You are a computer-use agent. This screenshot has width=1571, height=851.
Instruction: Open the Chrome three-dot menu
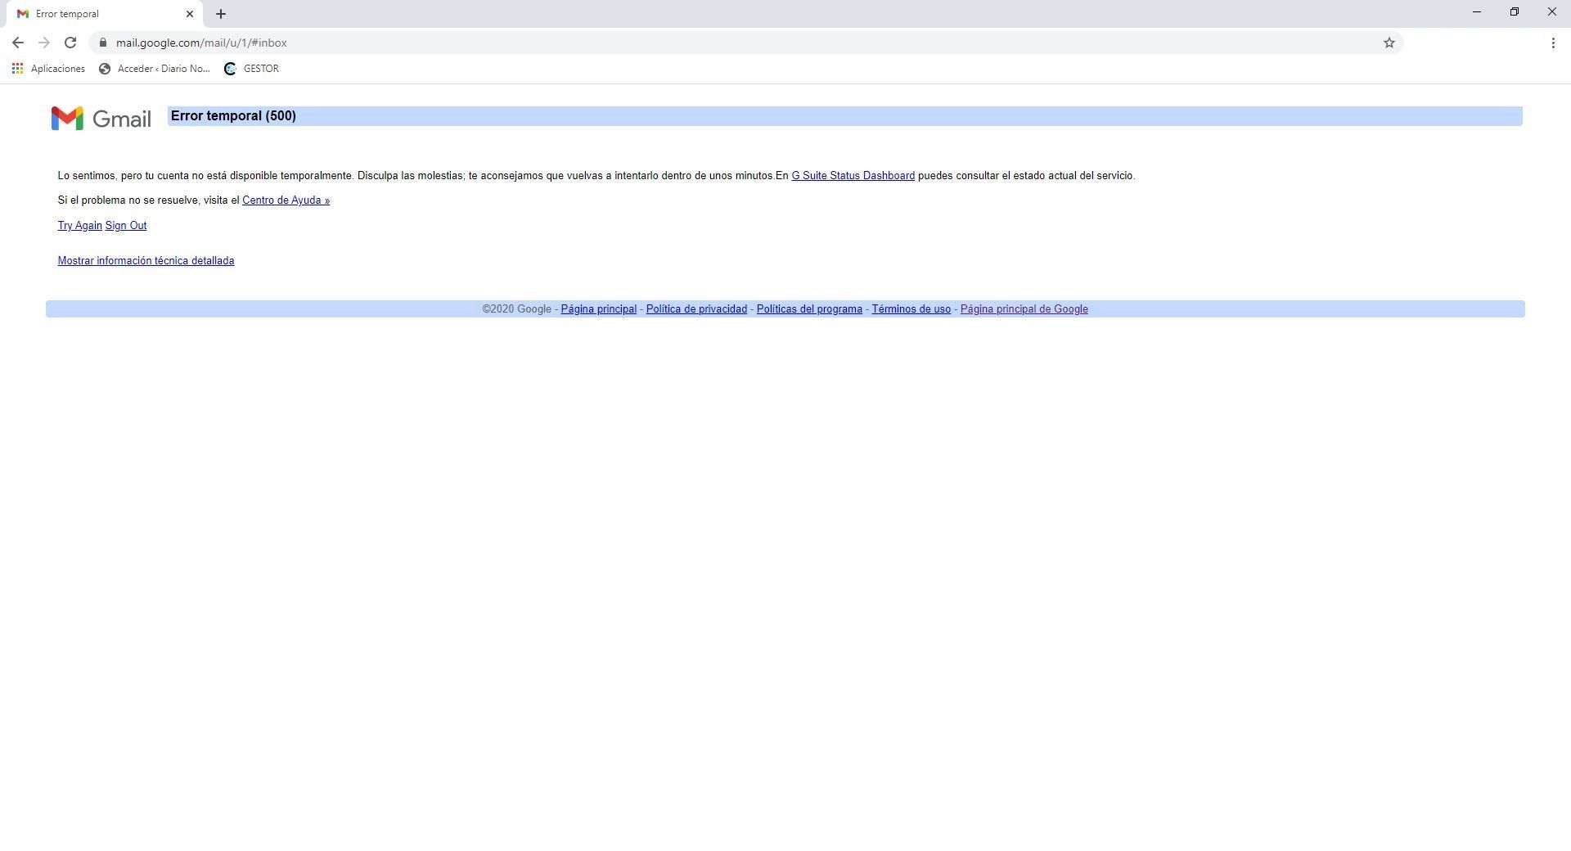pos(1553,43)
